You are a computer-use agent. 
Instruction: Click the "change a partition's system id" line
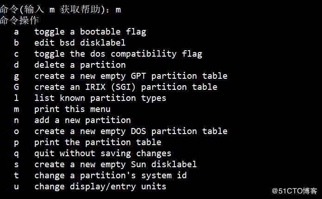(111, 176)
